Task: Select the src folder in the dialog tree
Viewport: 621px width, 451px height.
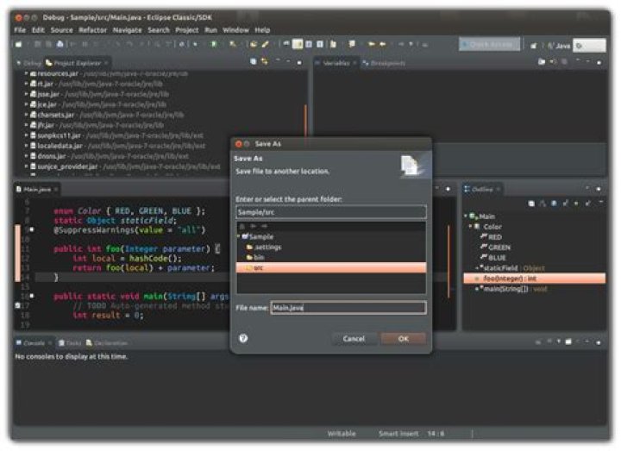Action: pos(331,267)
